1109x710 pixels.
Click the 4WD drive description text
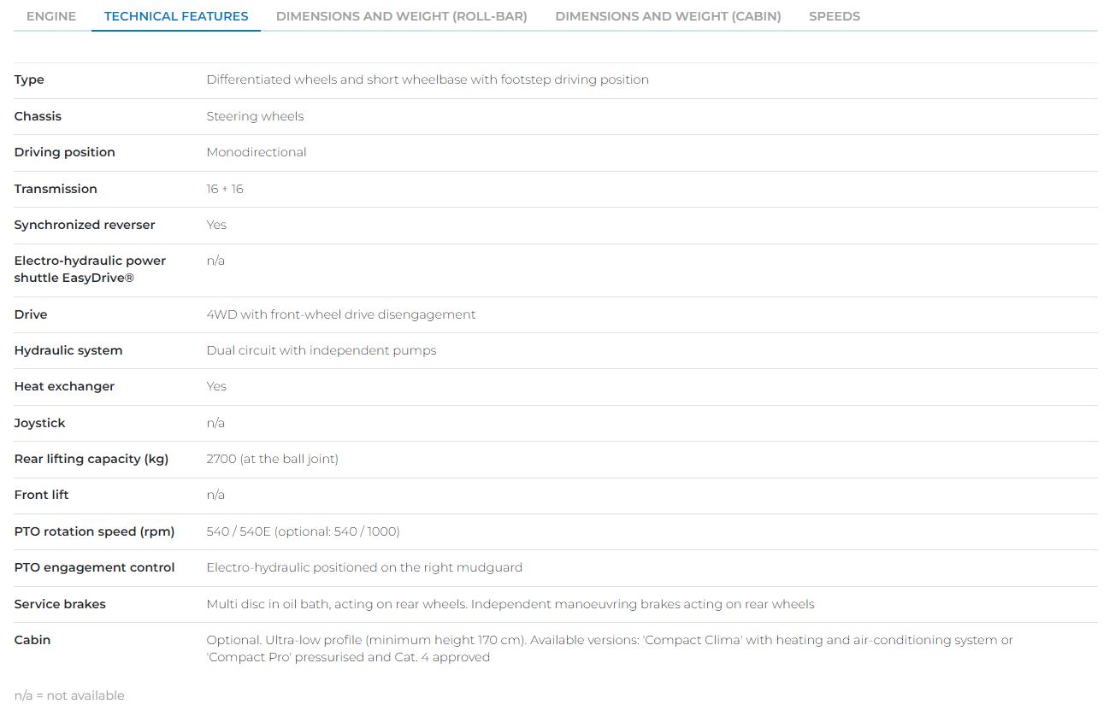(x=340, y=314)
